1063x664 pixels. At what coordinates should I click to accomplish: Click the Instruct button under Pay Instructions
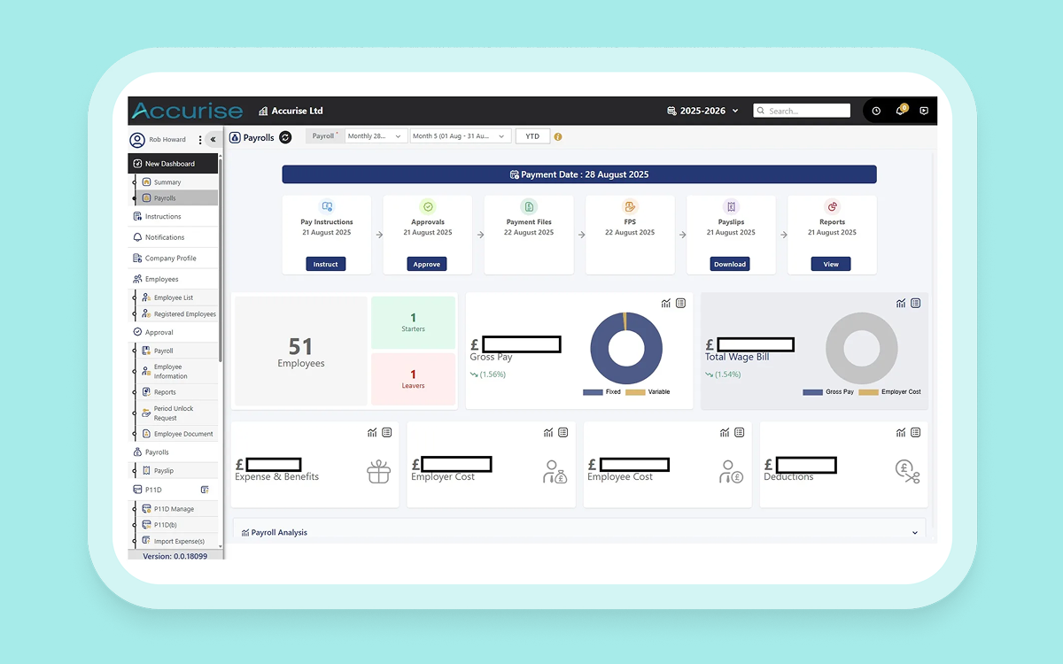coord(325,263)
